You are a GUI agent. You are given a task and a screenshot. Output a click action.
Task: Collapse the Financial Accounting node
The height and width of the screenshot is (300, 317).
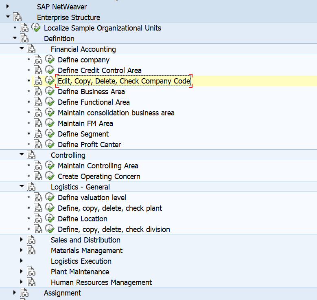[x=22, y=49]
